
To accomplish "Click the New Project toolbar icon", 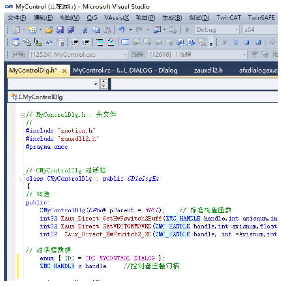I will (x=16, y=30).
